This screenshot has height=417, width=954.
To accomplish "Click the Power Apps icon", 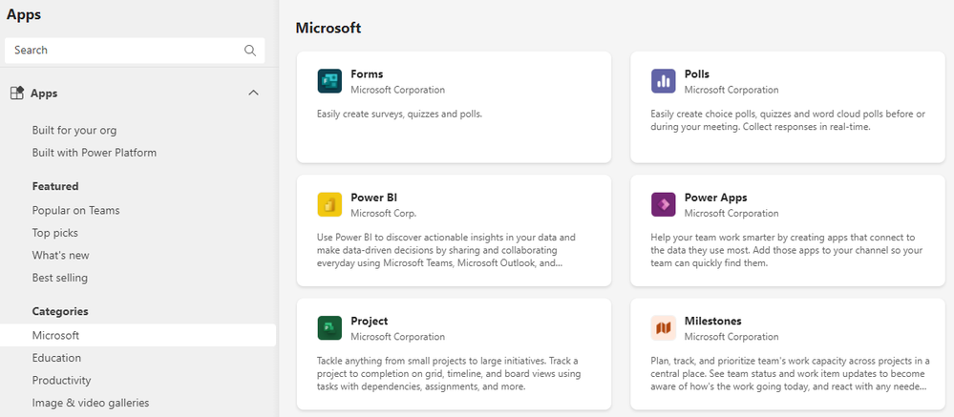I will [664, 205].
